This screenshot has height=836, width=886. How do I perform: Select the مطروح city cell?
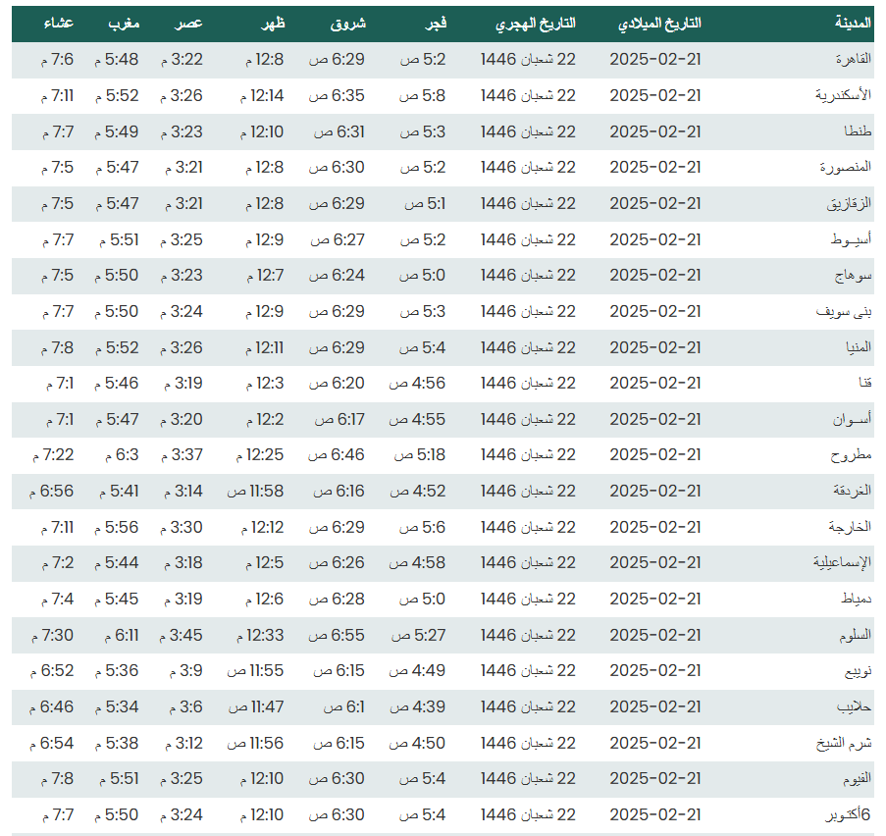click(851, 455)
